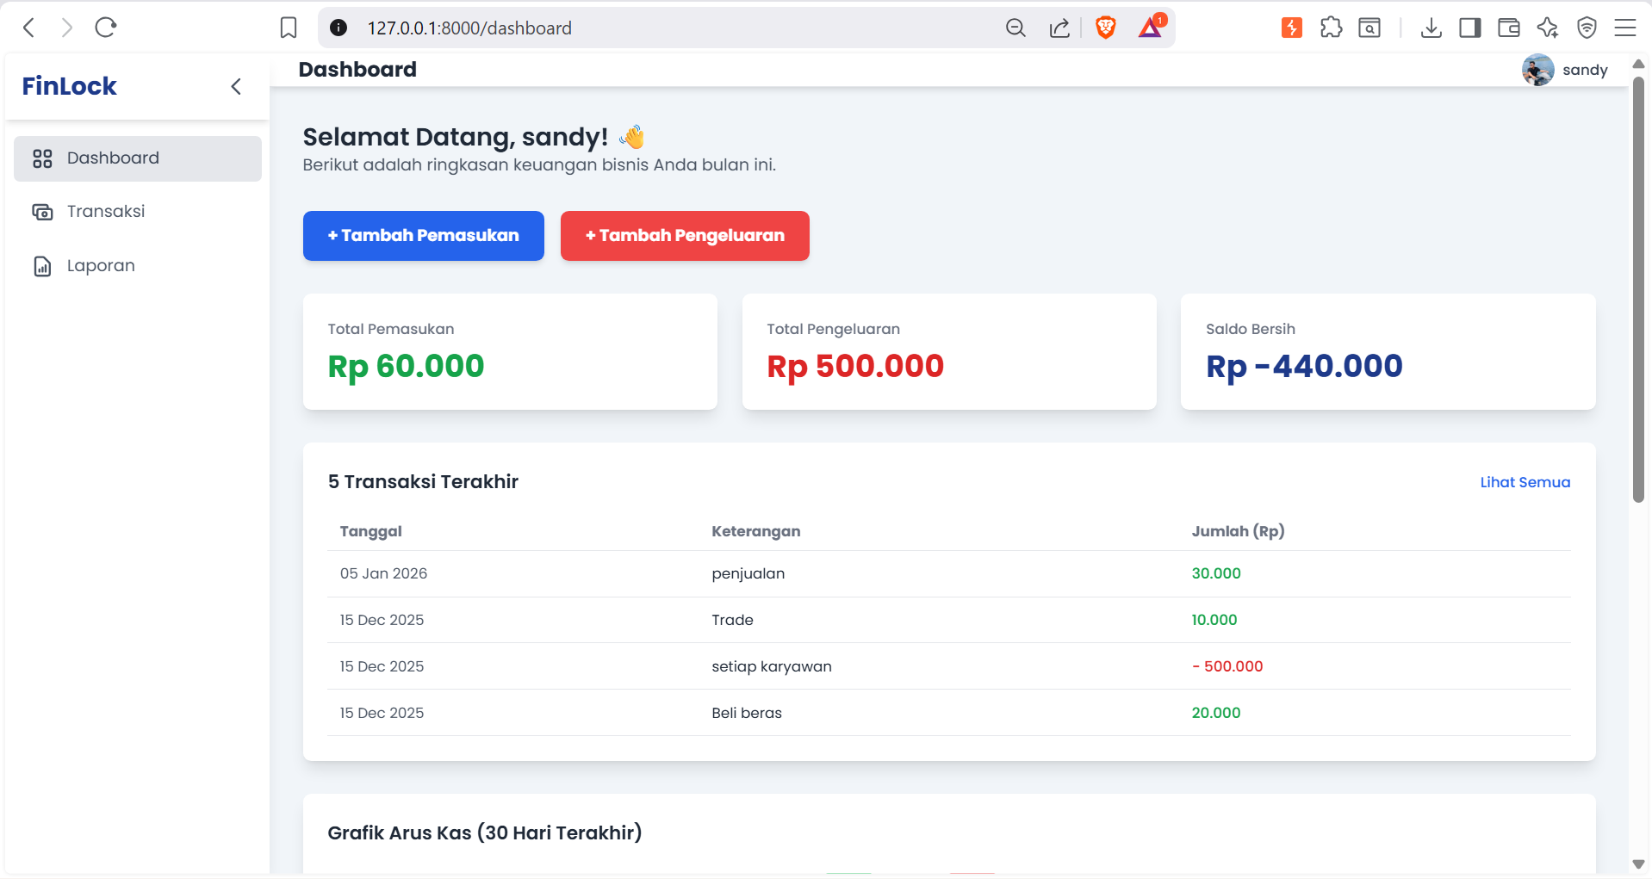Open the zoom magnifier in address bar
The width and height of the screenshot is (1652, 879).
click(1015, 28)
